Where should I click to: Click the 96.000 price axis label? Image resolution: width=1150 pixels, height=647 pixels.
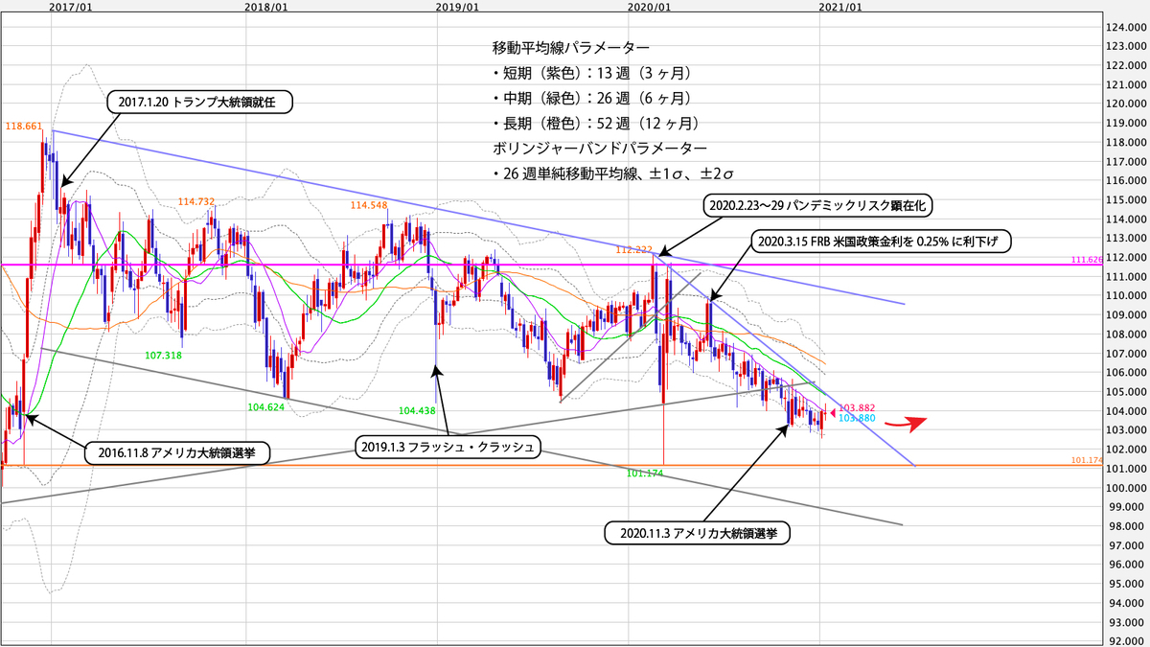[1124, 565]
